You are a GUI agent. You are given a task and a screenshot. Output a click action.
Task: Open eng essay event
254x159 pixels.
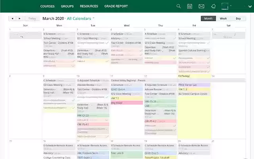[x=127, y=103]
